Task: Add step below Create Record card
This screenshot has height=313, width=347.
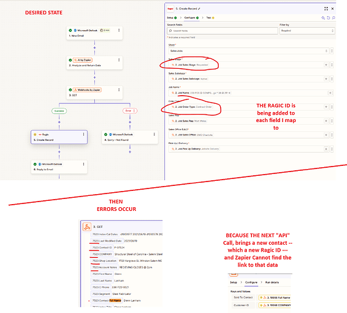Action: 59,152
